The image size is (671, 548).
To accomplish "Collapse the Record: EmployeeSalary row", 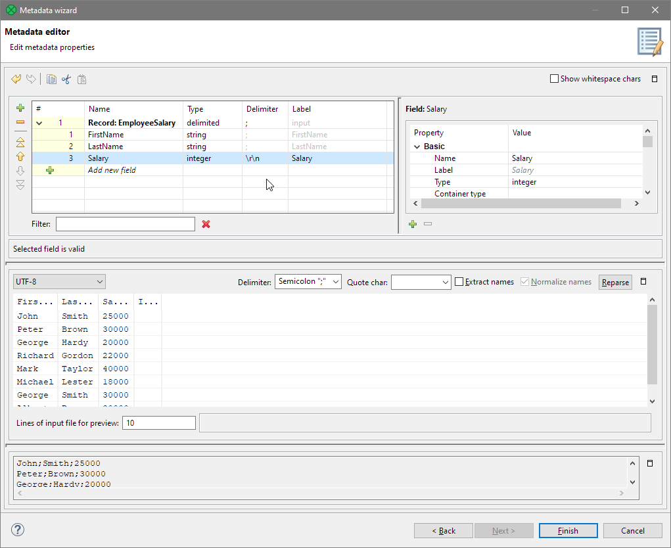I will (39, 123).
